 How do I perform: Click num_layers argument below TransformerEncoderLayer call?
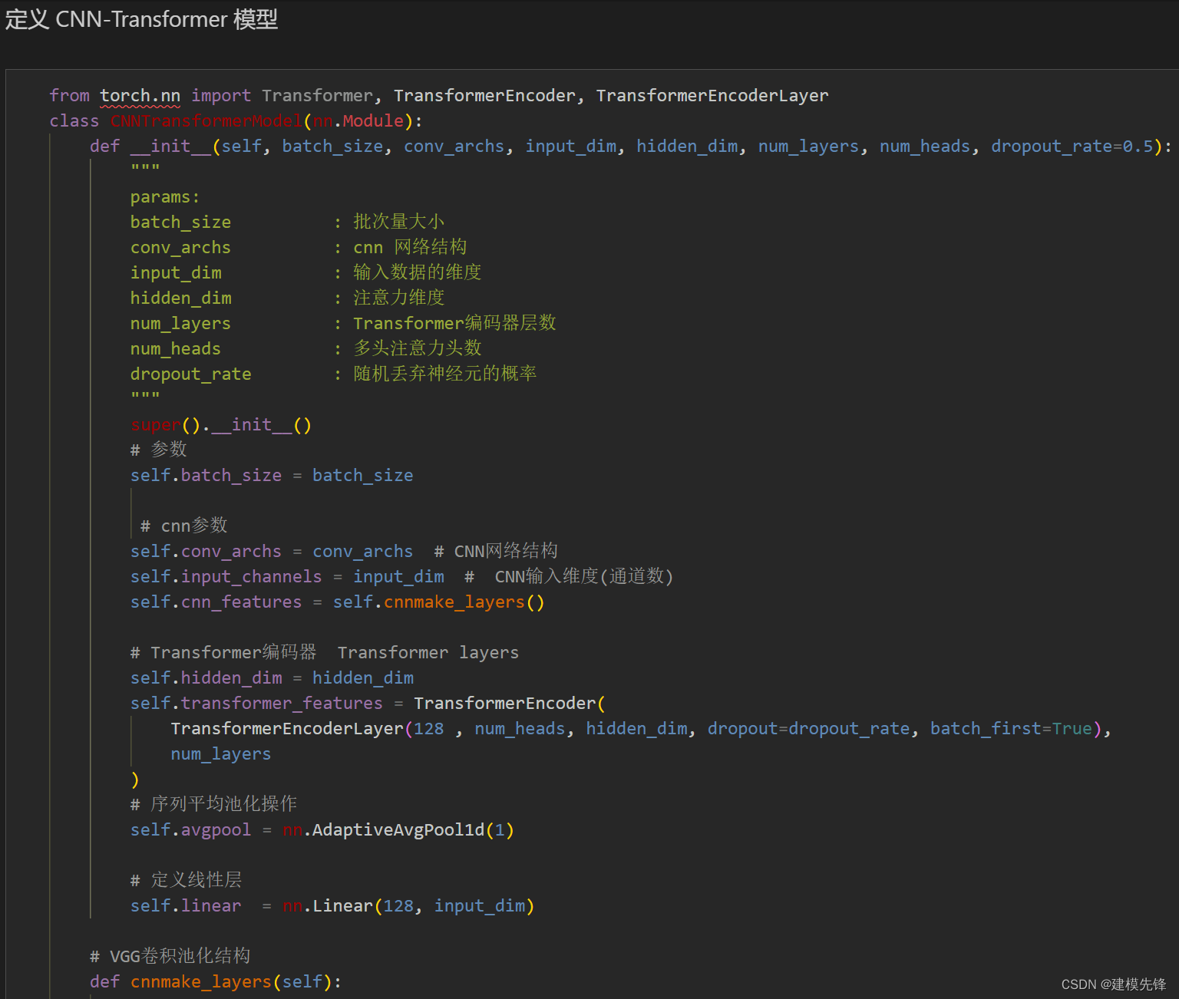pyautogui.click(x=220, y=754)
